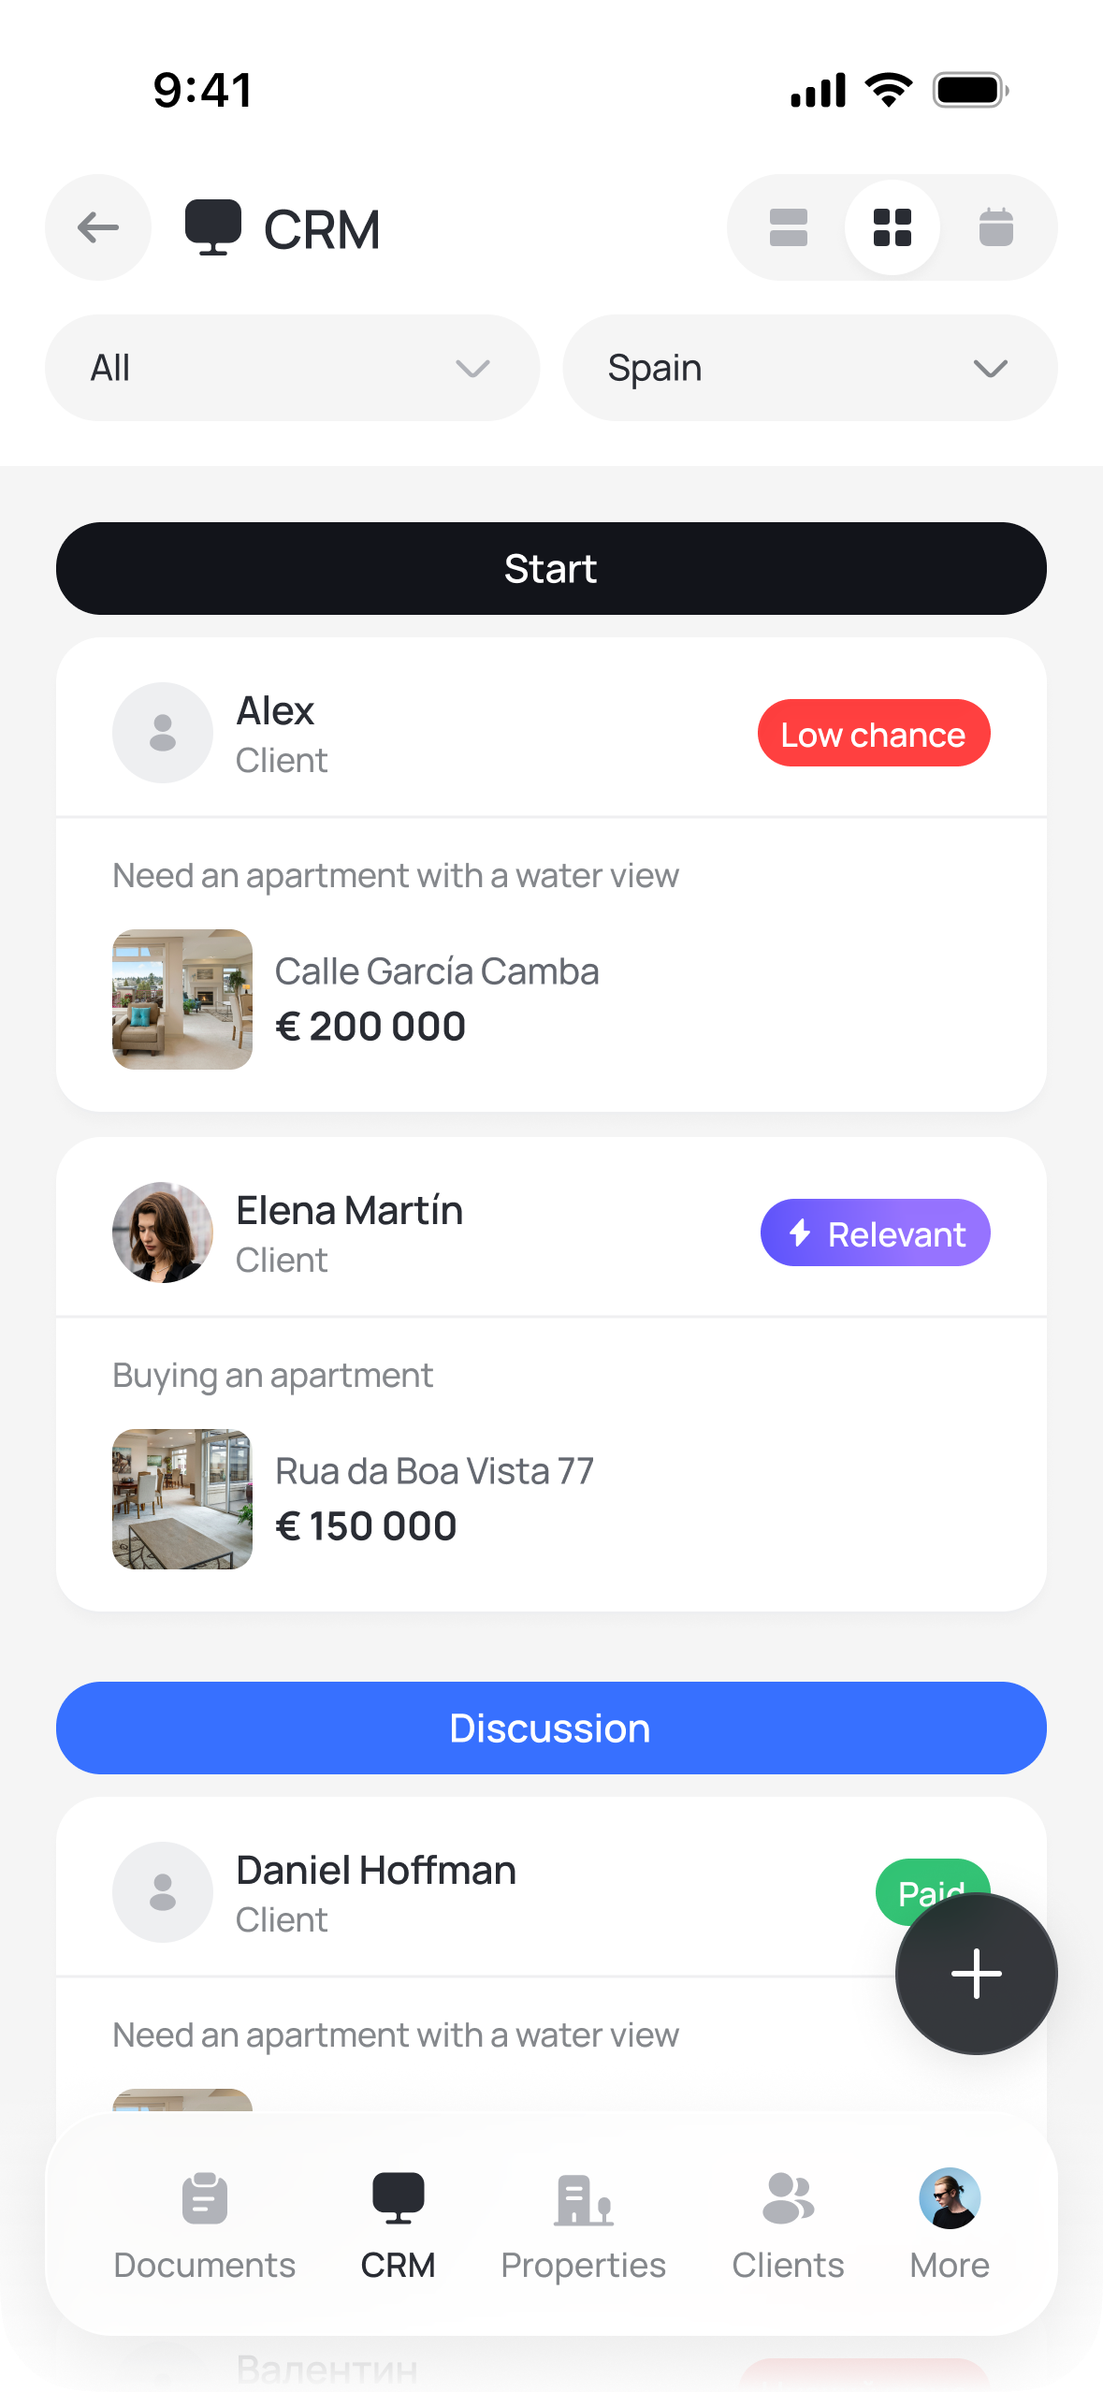Switch to list view layout
The height and width of the screenshot is (2392, 1103).
[788, 227]
